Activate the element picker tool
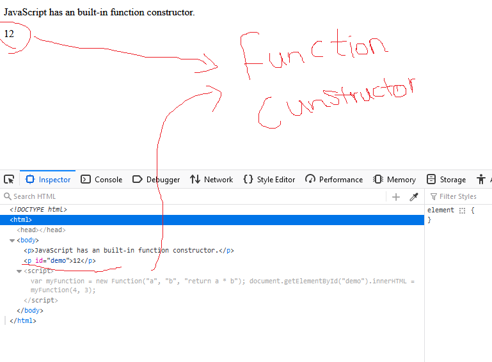The image size is (492, 362). pyautogui.click(x=9, y=180)
